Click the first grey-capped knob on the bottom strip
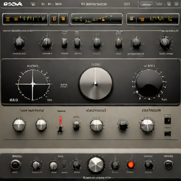The width and height of the screenshot is (181, 181). (x=36, y=165)
